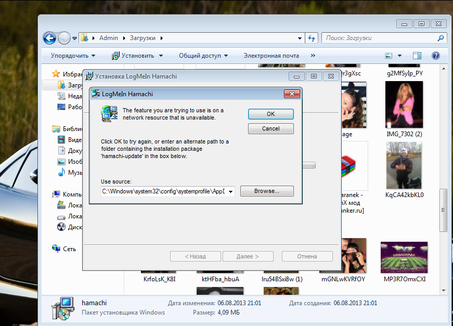Click the change view icon

tap(389, 56)
